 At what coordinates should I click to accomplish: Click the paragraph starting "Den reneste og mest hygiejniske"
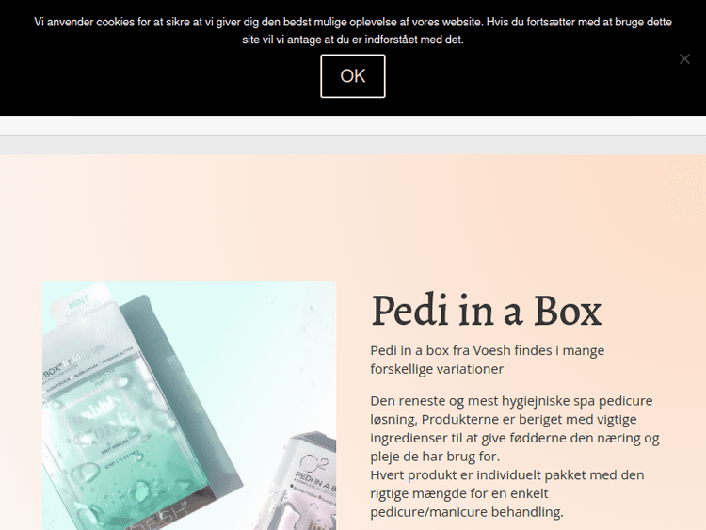coord(515,428)
